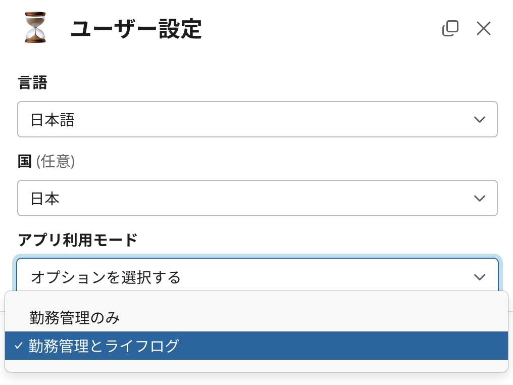Click the 日本語 text in language selector
This screenshot has height=385, width=513.
53,120
